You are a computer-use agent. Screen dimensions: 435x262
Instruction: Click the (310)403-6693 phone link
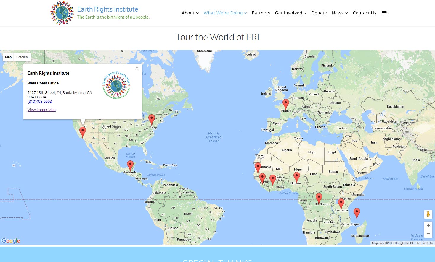(40, 102)
